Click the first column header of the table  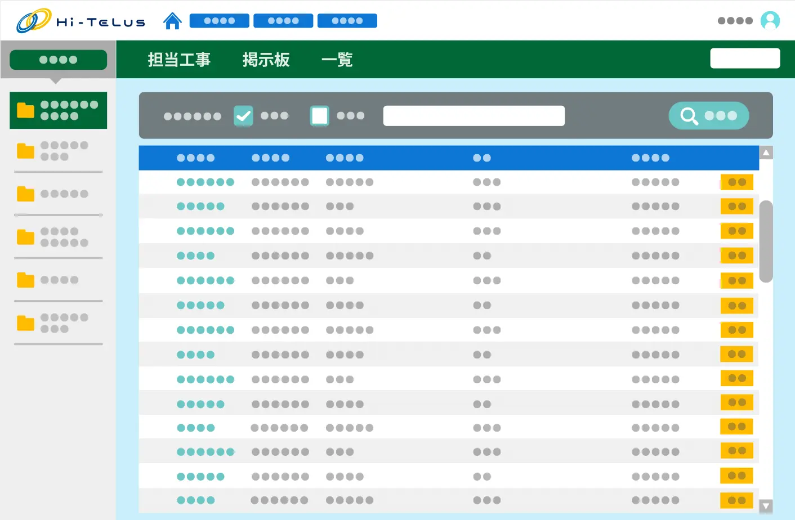196,158
